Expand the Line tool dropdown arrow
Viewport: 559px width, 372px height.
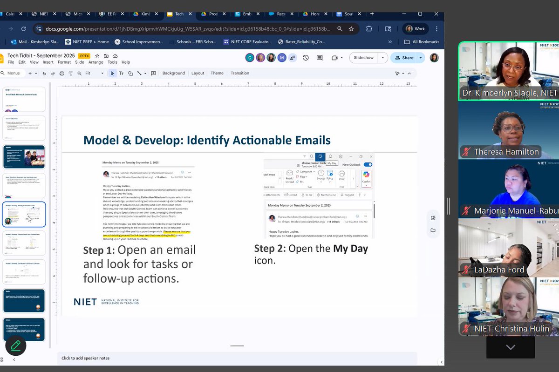(145, 73)
